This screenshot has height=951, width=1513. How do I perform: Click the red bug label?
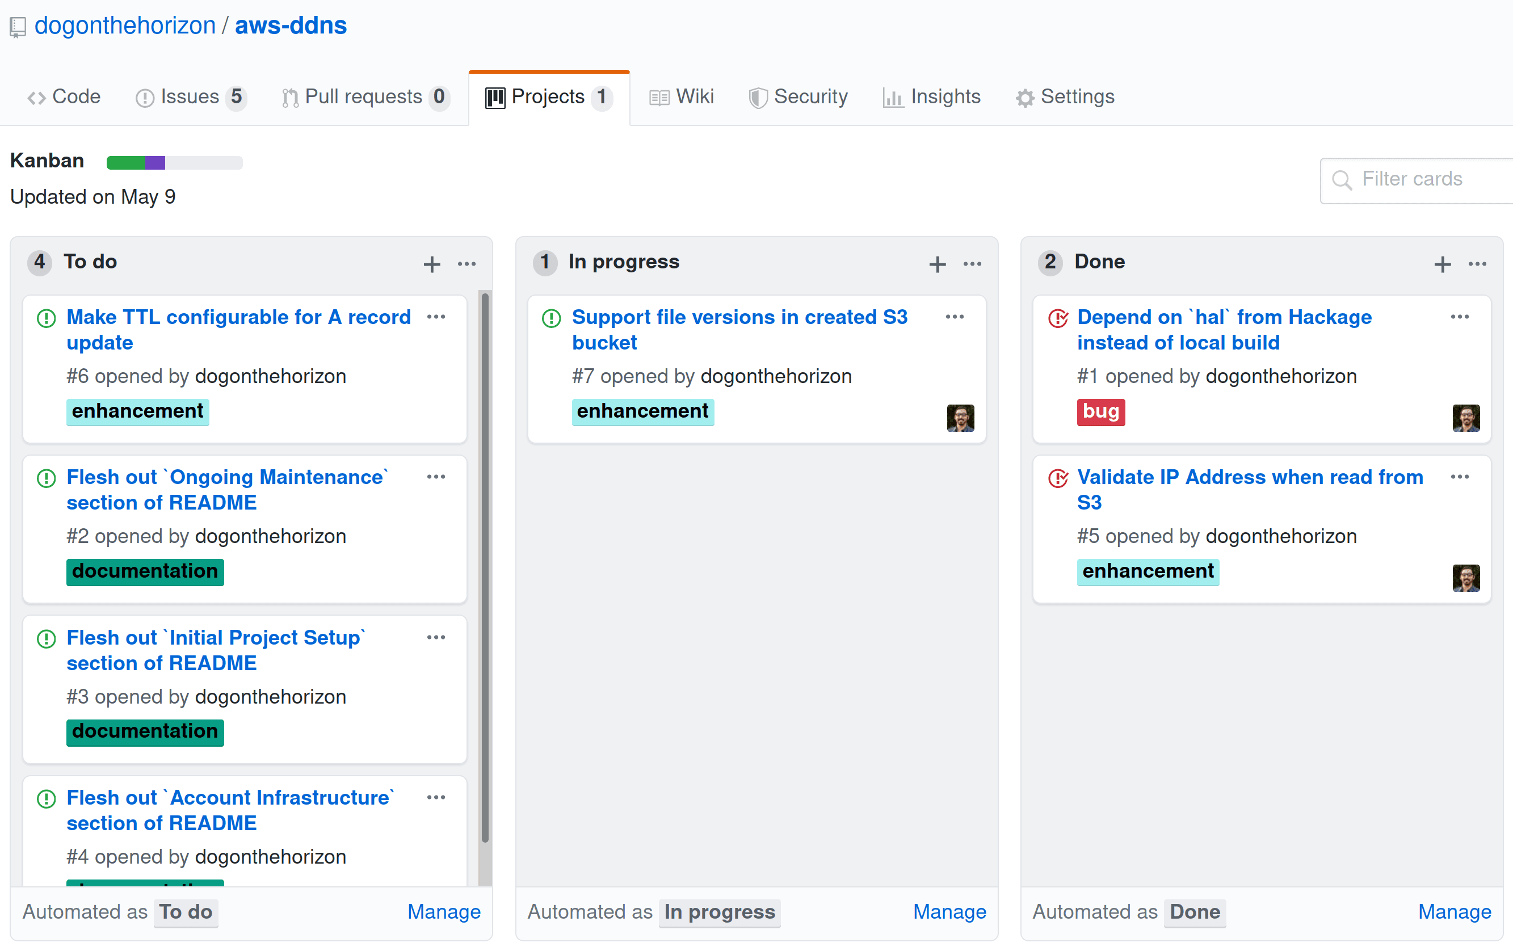pyautogui.click(x=1101, y=411)
